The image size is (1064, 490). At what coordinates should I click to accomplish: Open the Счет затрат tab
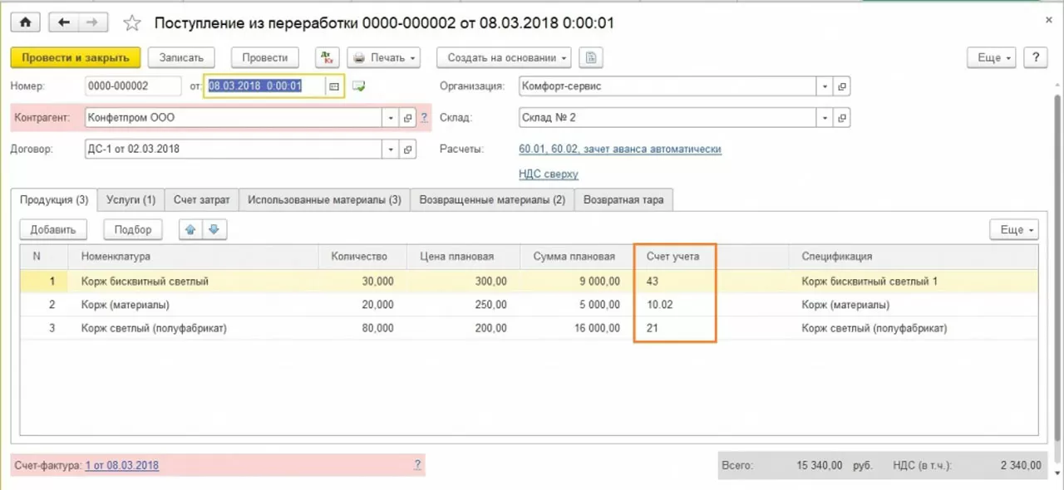tap(202, 200)
